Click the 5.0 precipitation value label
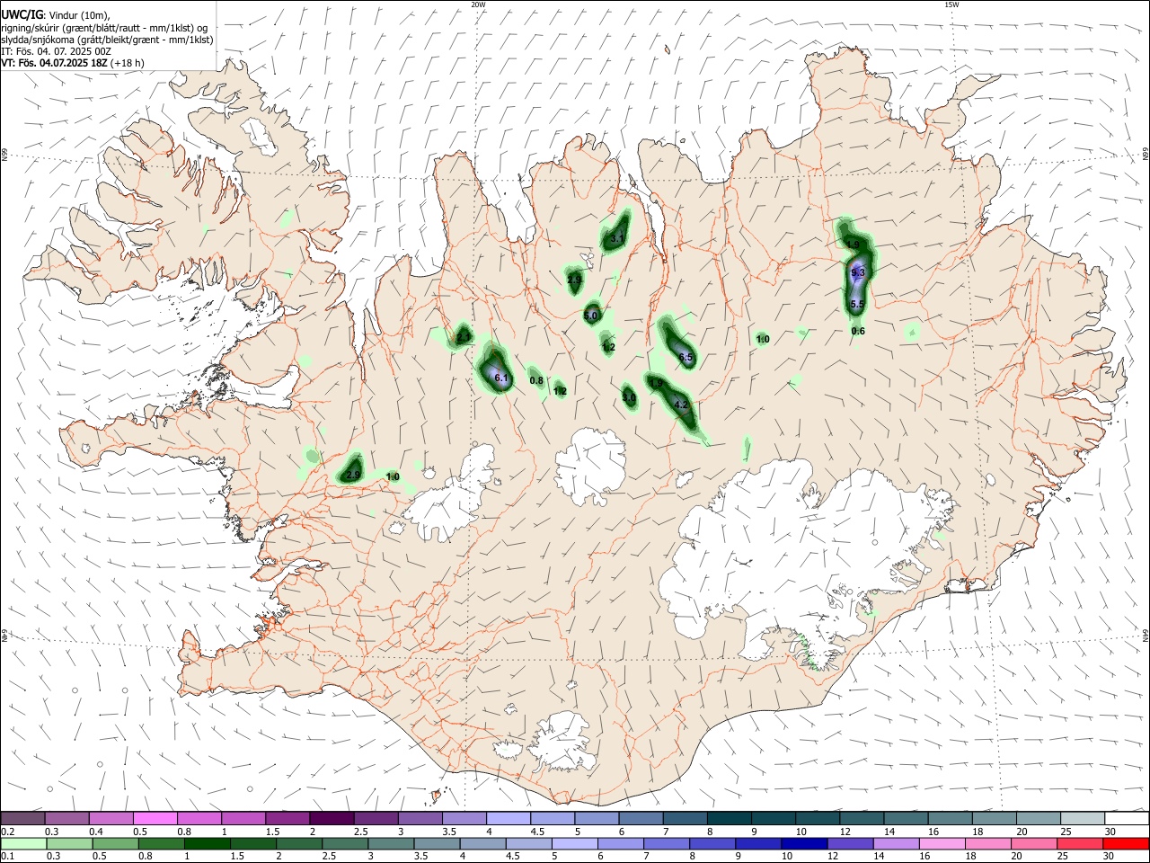 point(590,316)
